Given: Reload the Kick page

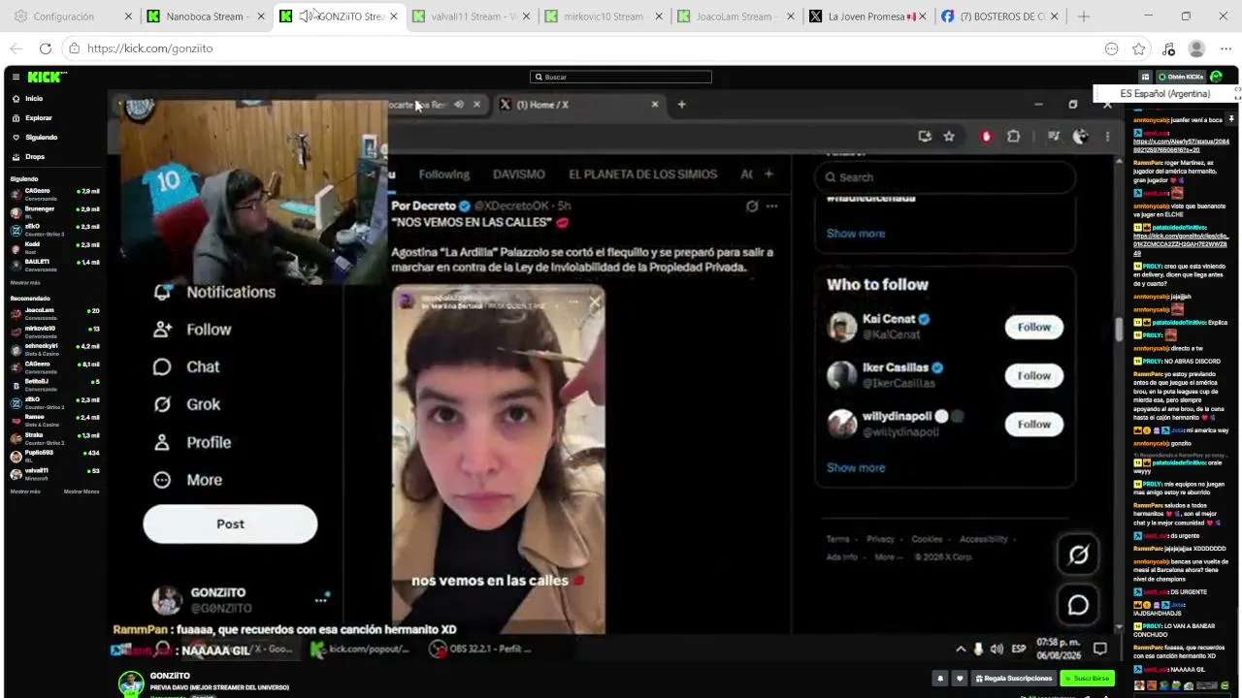Looking at the screenshot, I should [x=46, y=48].
